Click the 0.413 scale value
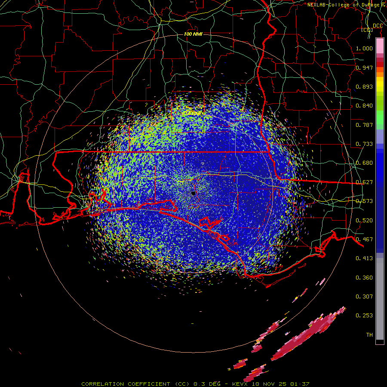Screen dimensions: 387x387 [x=364, y=258]
